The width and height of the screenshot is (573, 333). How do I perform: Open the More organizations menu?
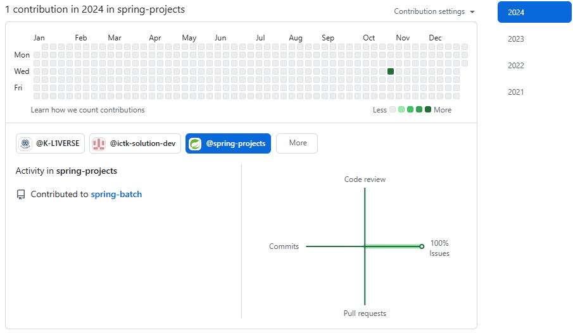(297, 143)
